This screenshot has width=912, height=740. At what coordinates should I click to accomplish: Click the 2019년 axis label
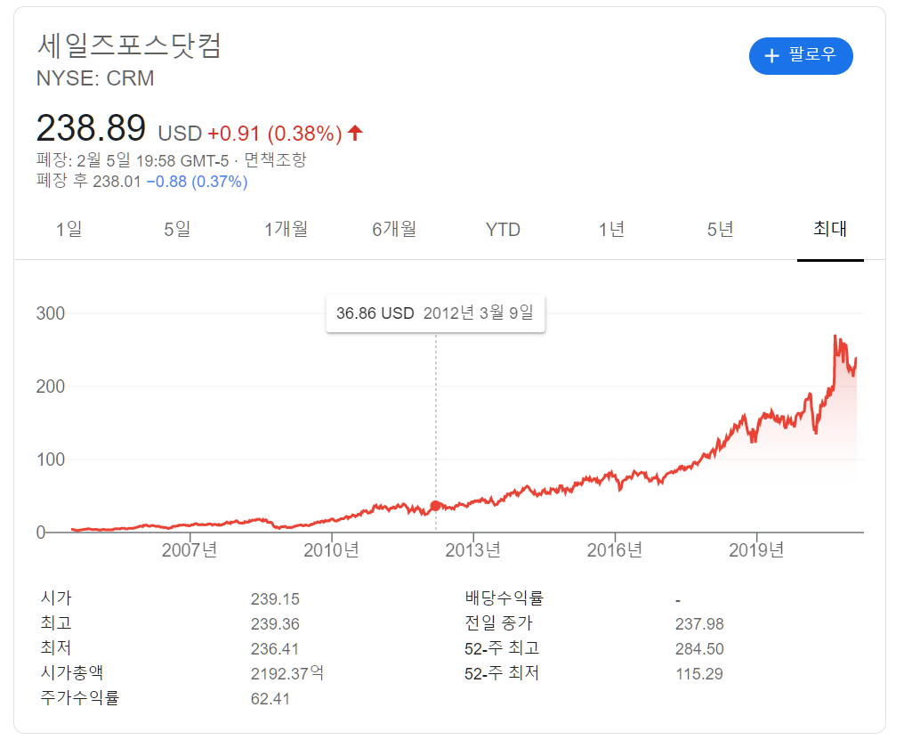click(756, 549)
